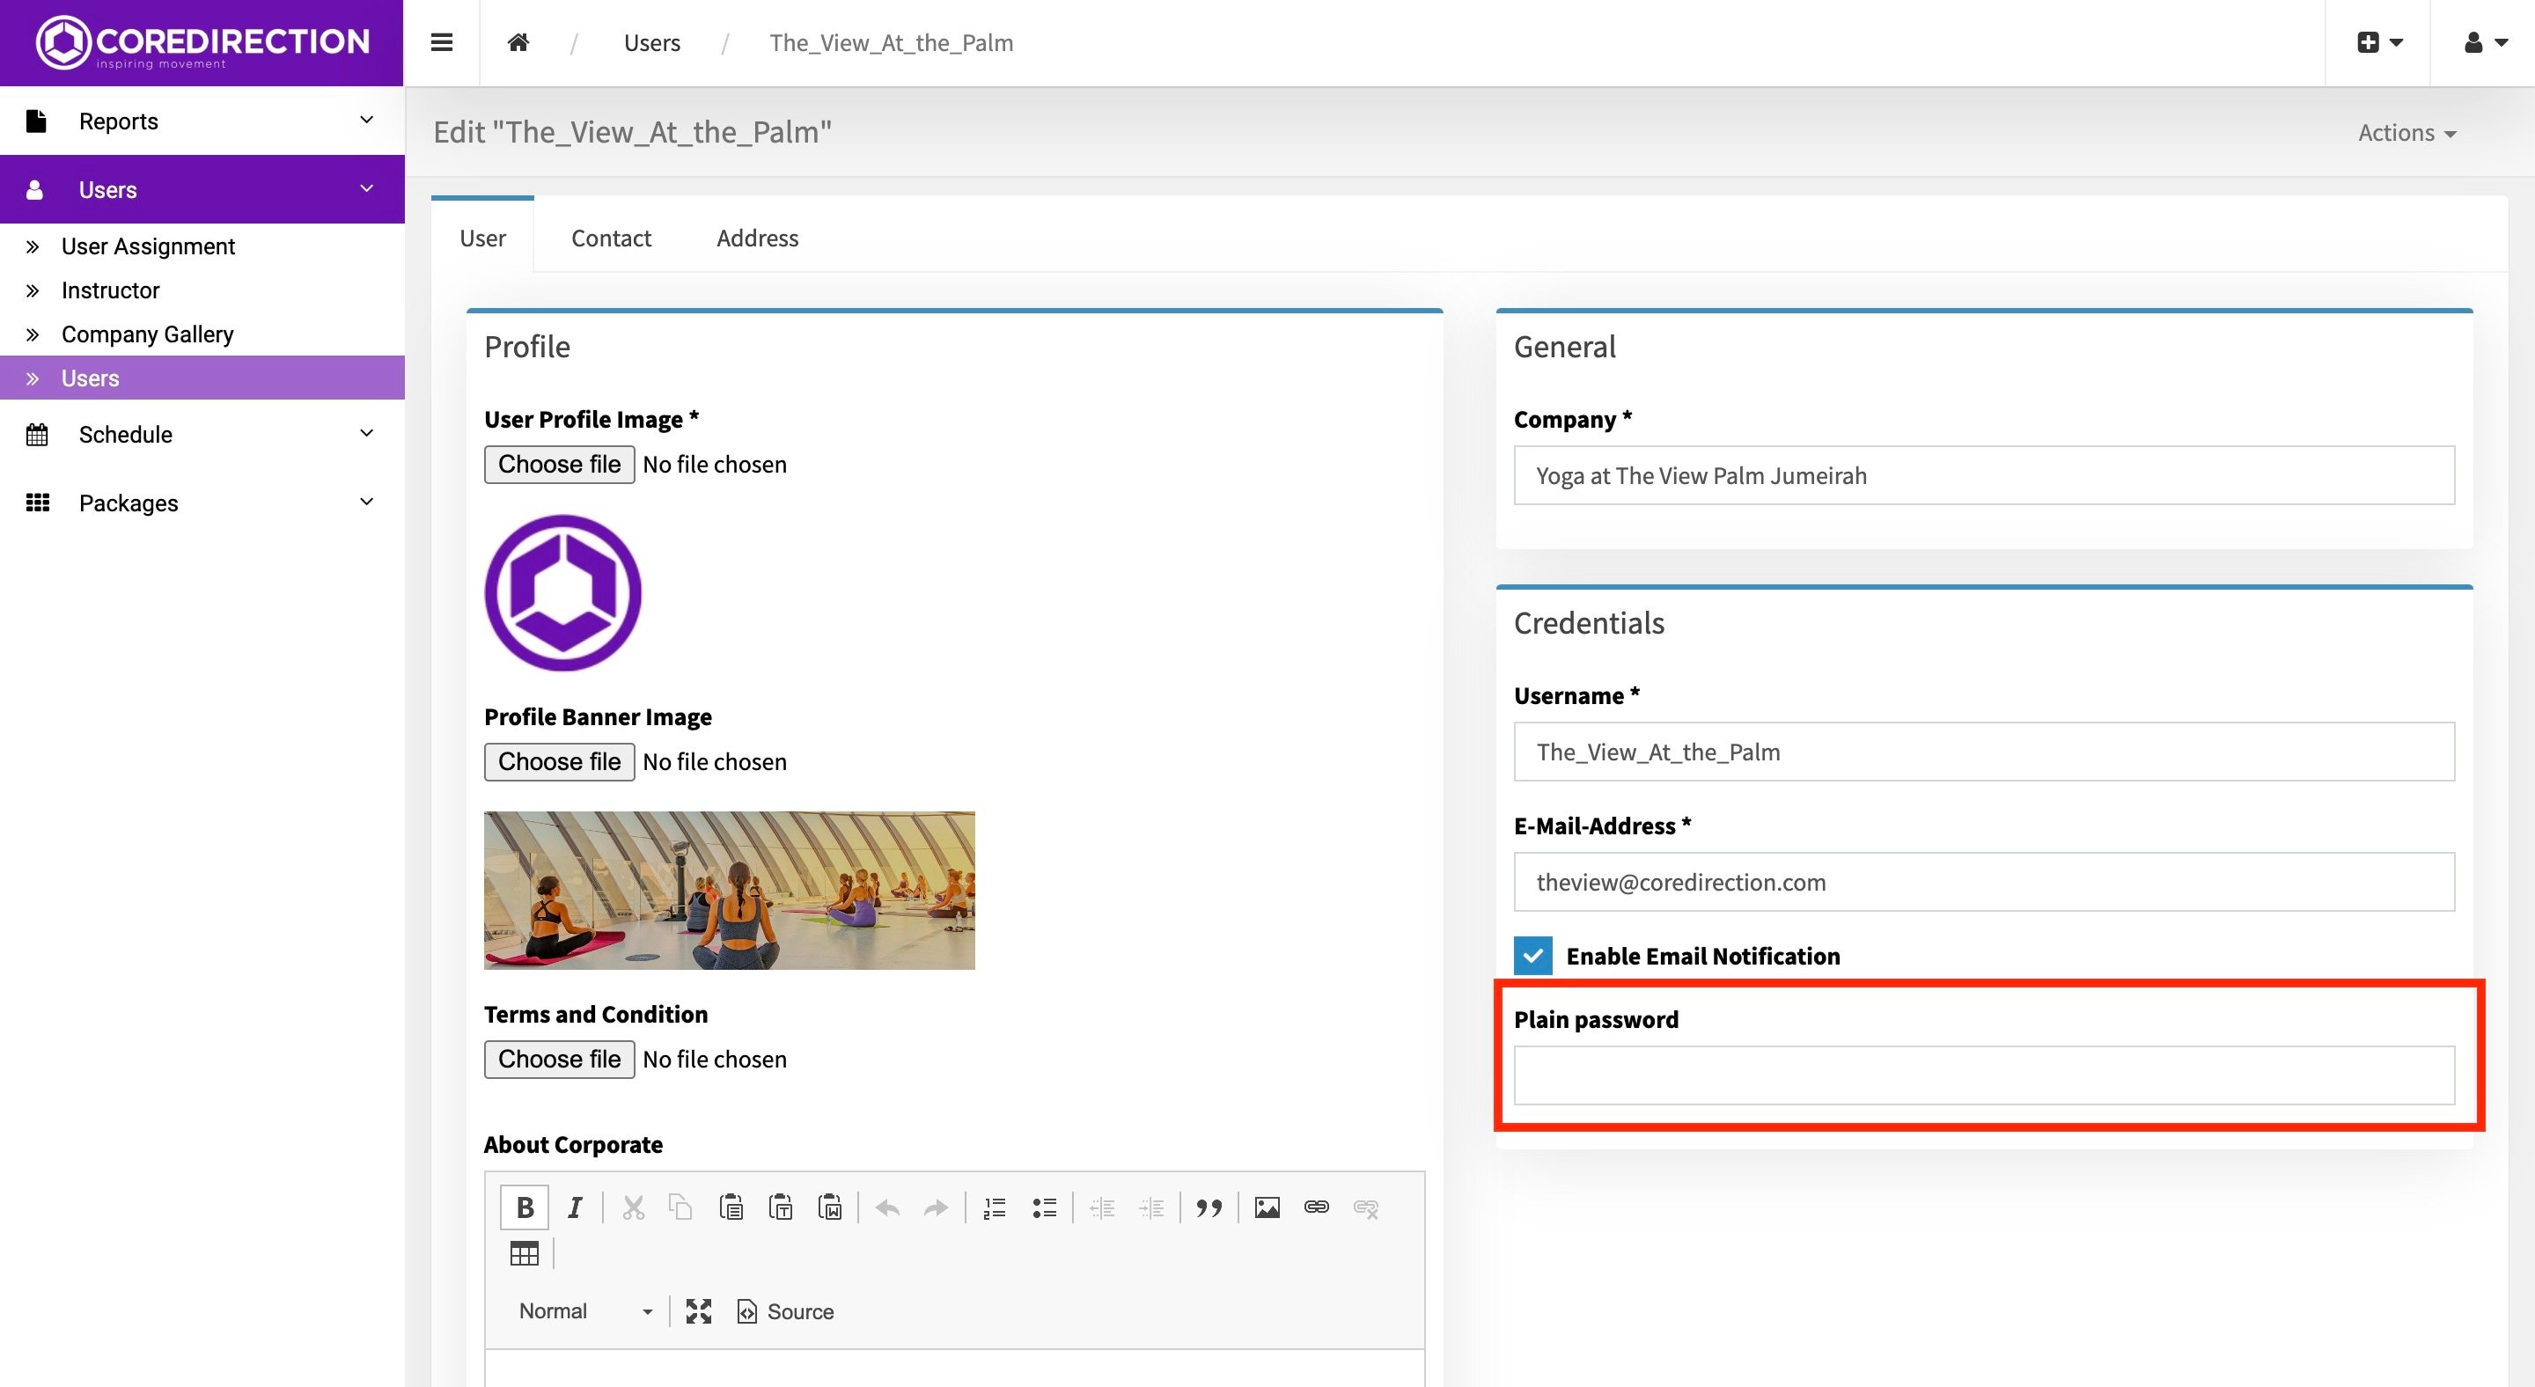2535x1387 pixels.
Task: Click the E-Mail-Address input field
Action: [1984, 881]
